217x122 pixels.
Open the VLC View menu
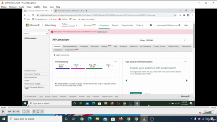click(52, 7)
